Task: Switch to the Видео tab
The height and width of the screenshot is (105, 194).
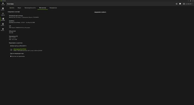Action: pos(19,8)
